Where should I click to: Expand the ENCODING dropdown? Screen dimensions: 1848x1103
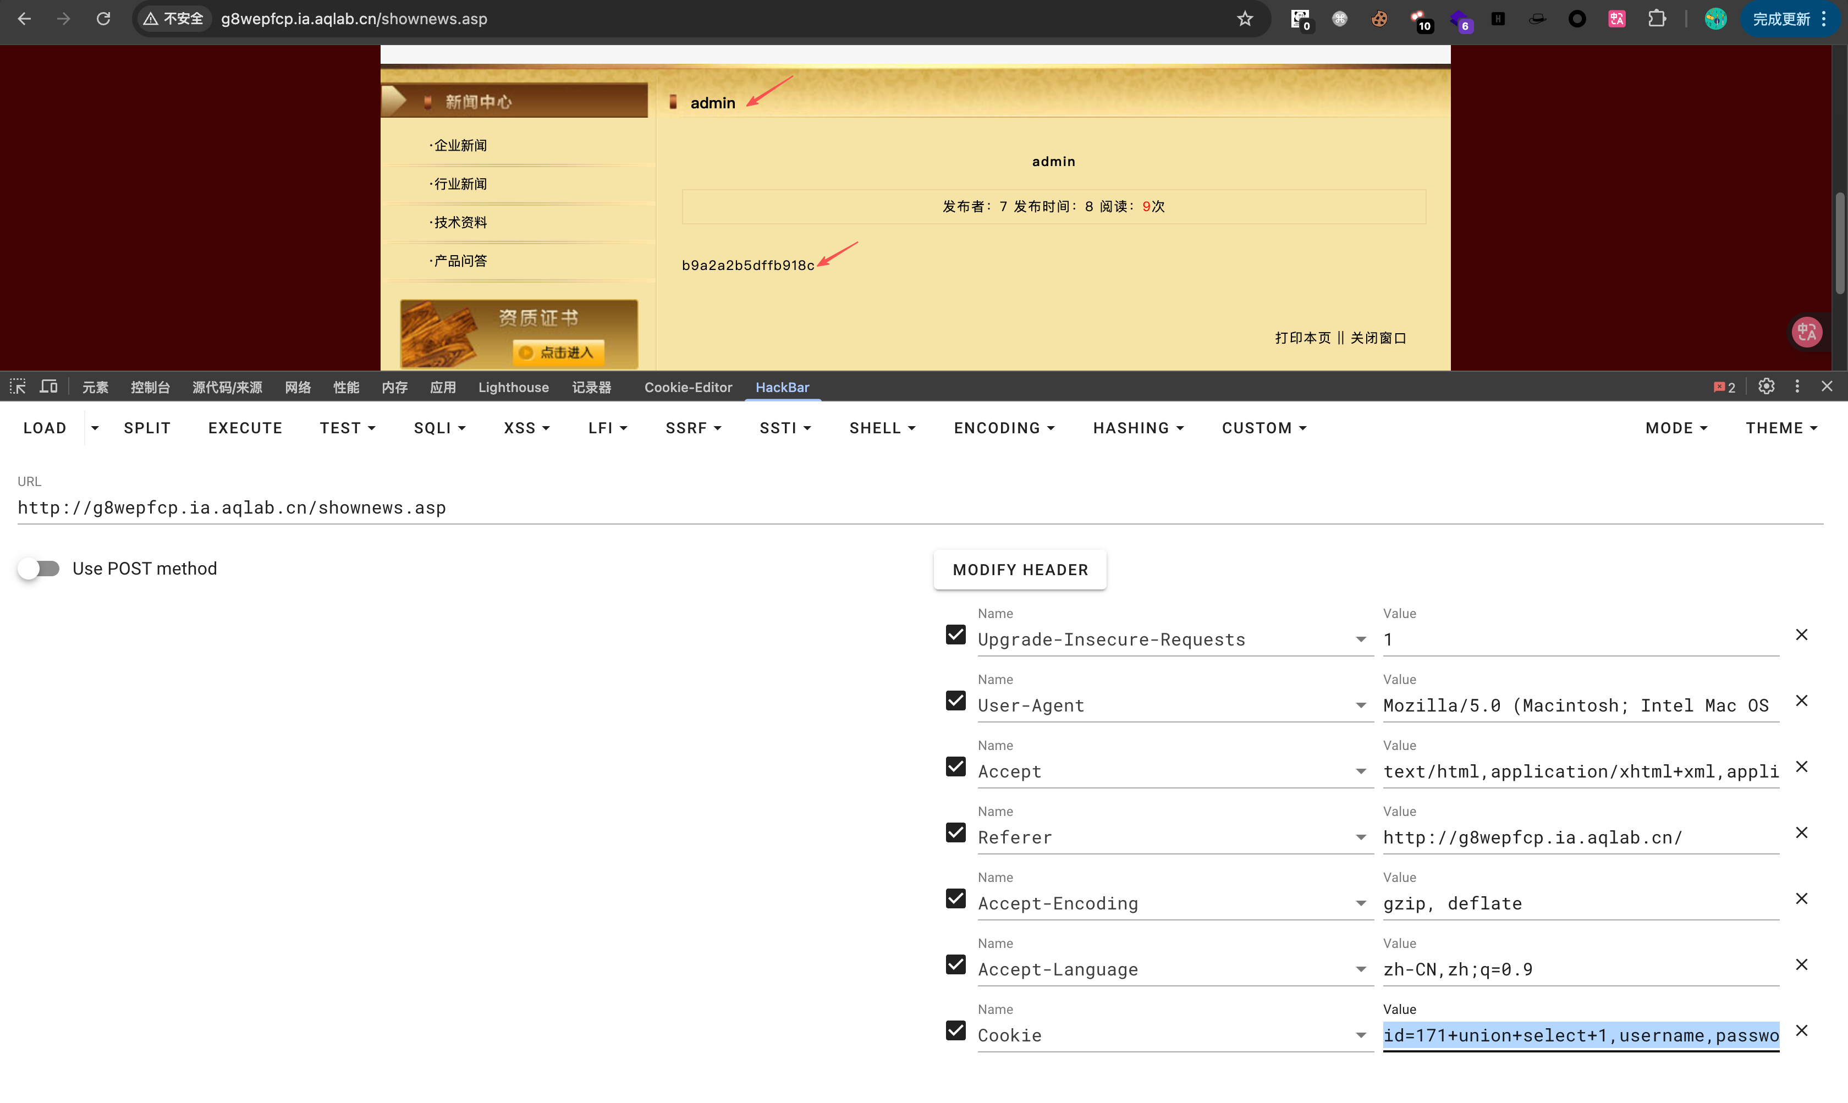click(1004, 428)
